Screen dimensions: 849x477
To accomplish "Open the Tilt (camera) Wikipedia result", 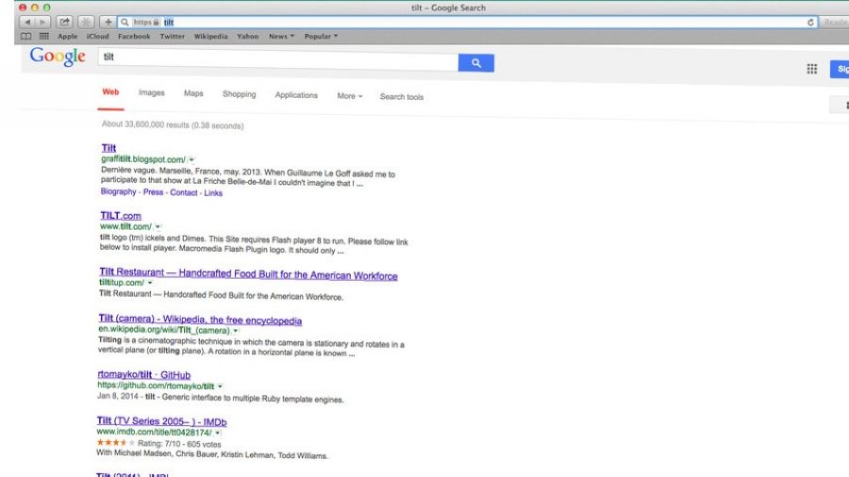I will [200, 321].
